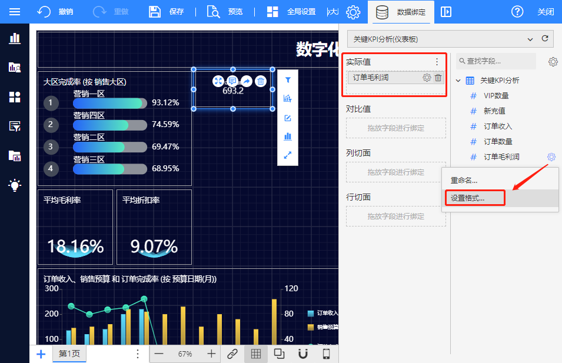562x363 pixels.
Task: Open the help question mark icon
Action: point(517,12)
